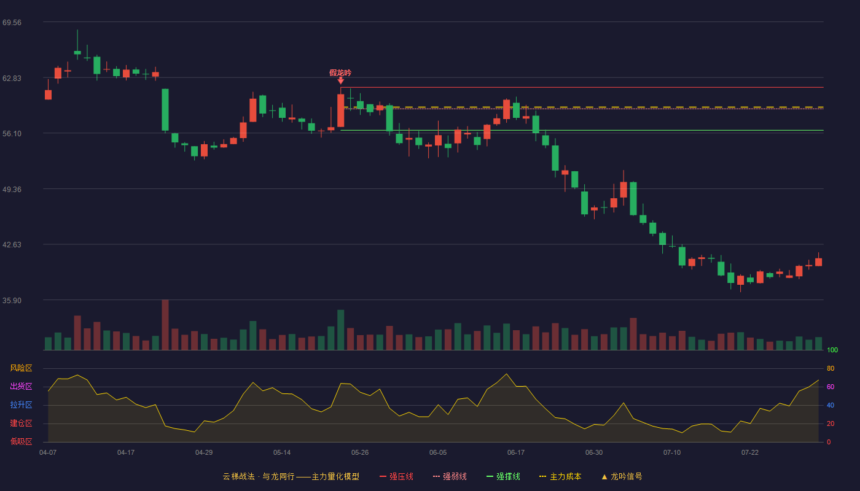Click the 假龙吟 annotation label

tap(340, 72)
